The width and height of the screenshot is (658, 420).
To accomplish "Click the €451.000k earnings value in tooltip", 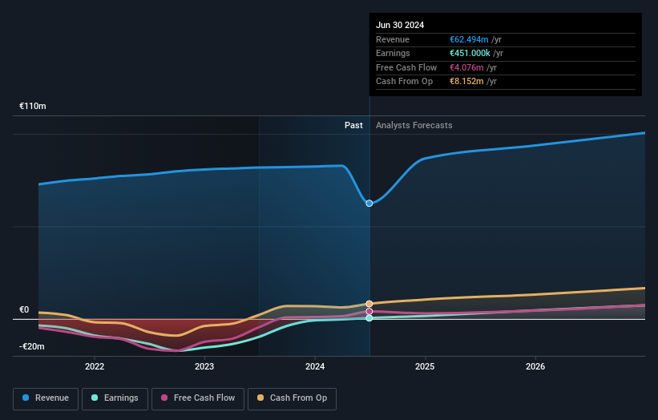I will pyautogui.click(x=470, y=53).
